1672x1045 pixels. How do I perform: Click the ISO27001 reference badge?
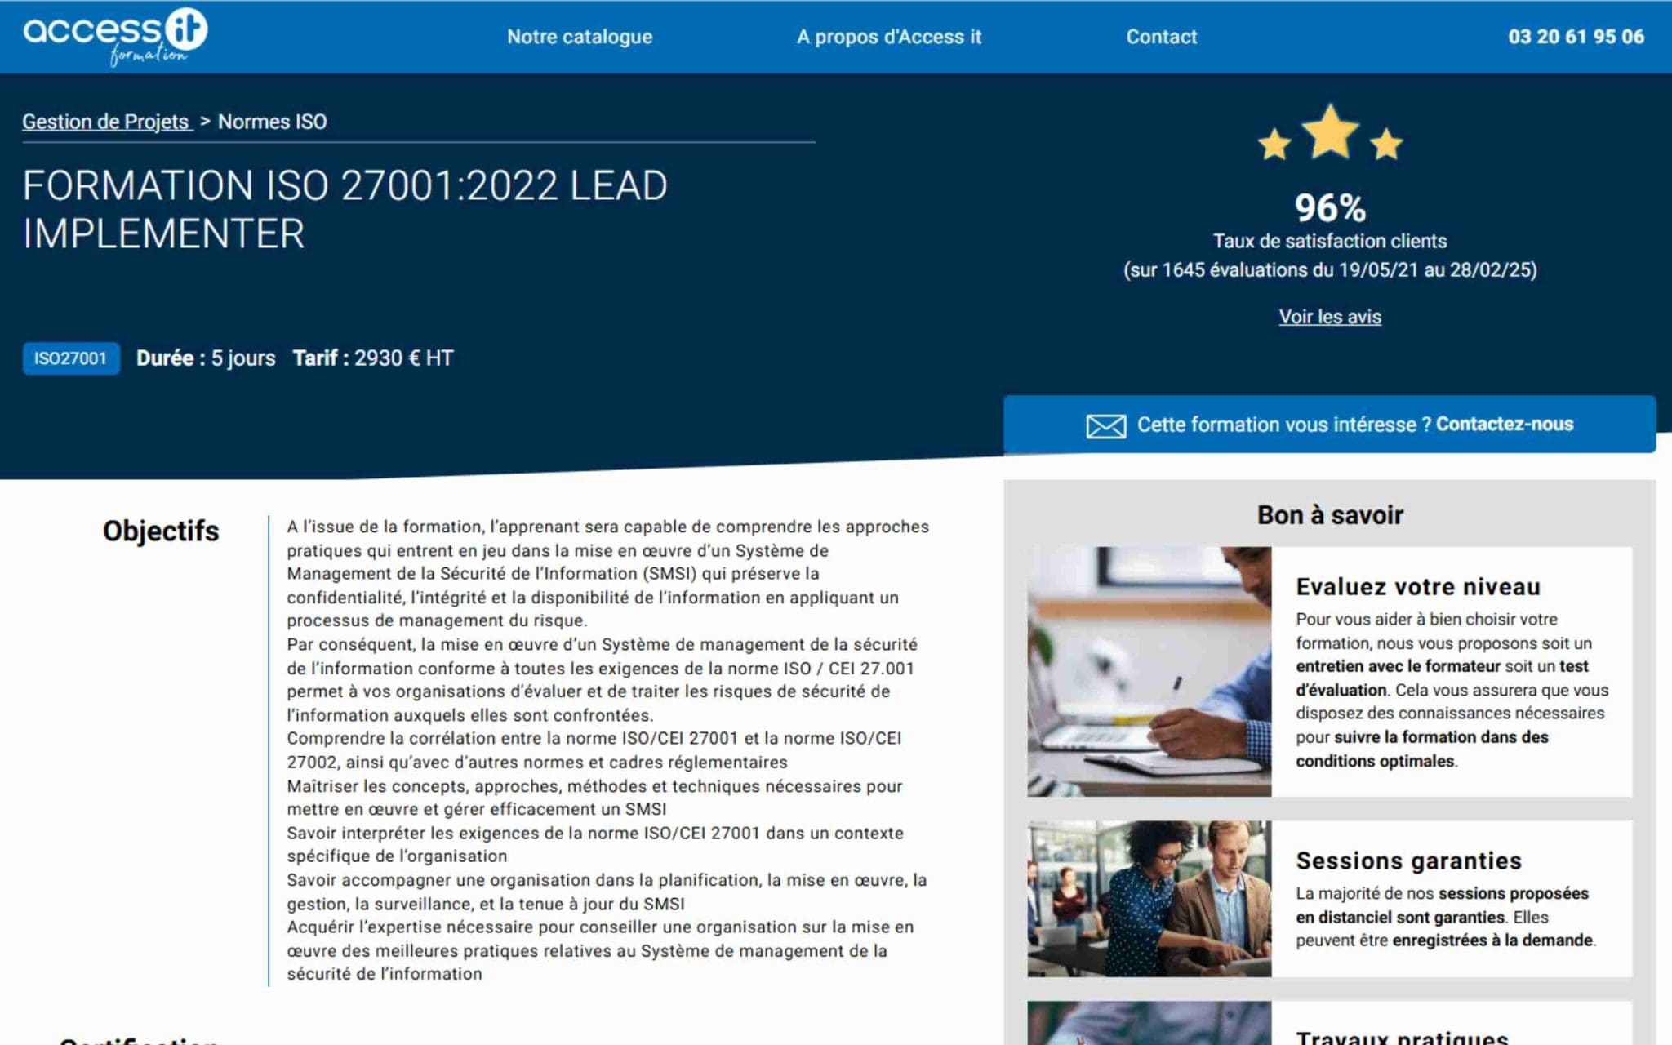tap(71, 358)
